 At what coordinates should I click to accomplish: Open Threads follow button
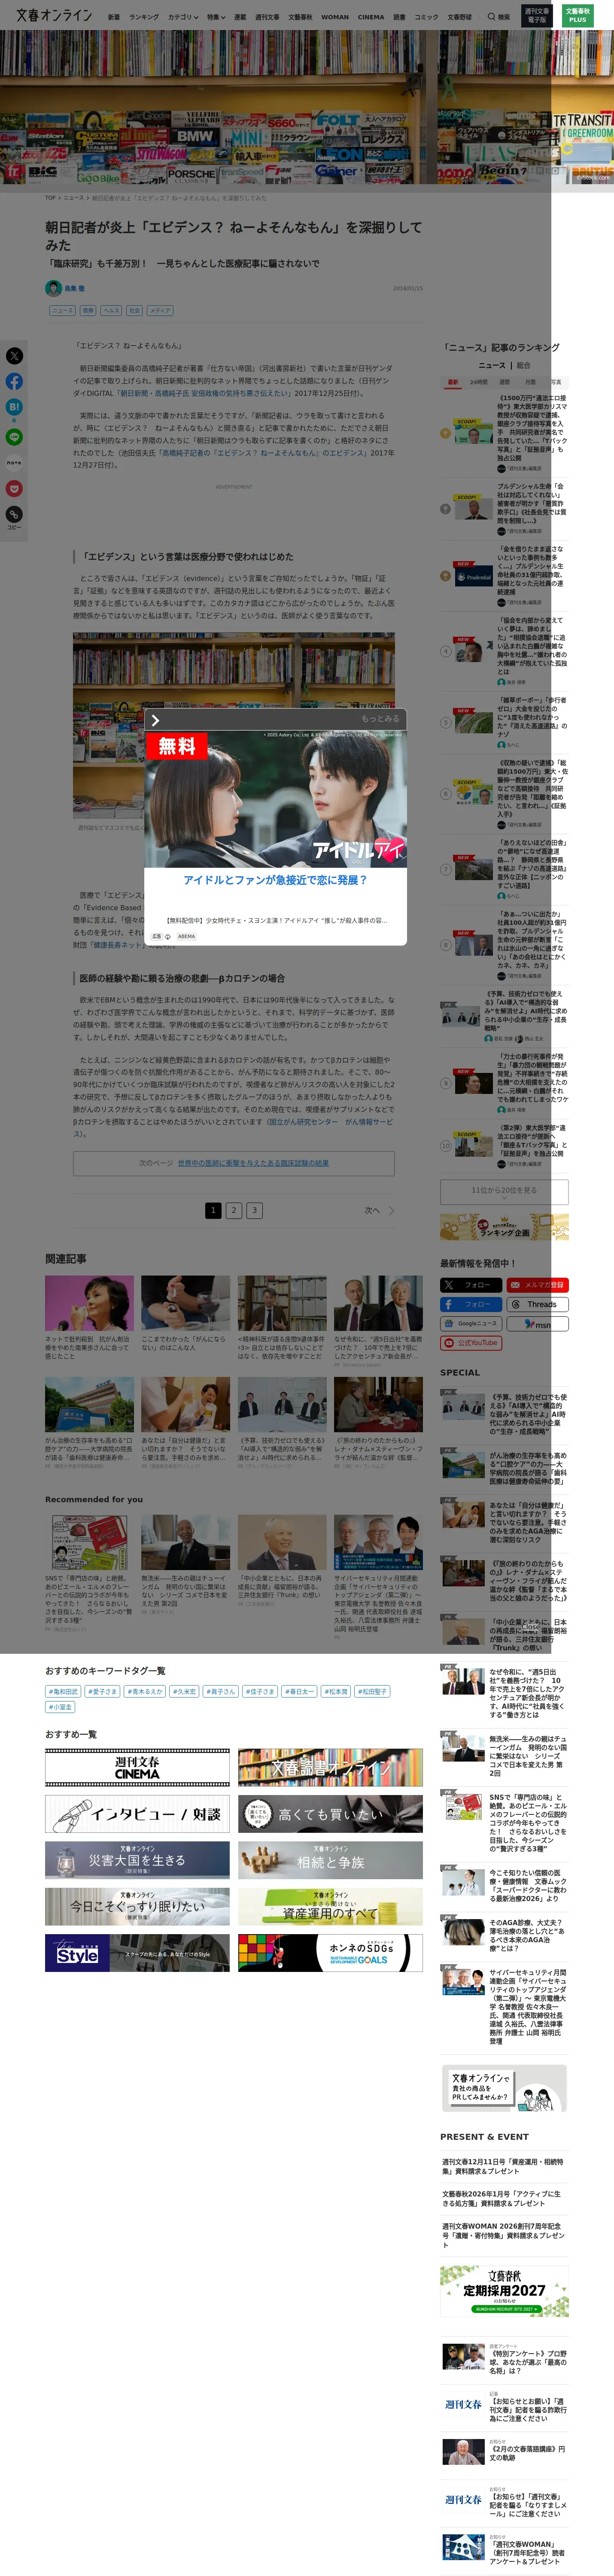pyautogui.click(x=537, y=1305)
